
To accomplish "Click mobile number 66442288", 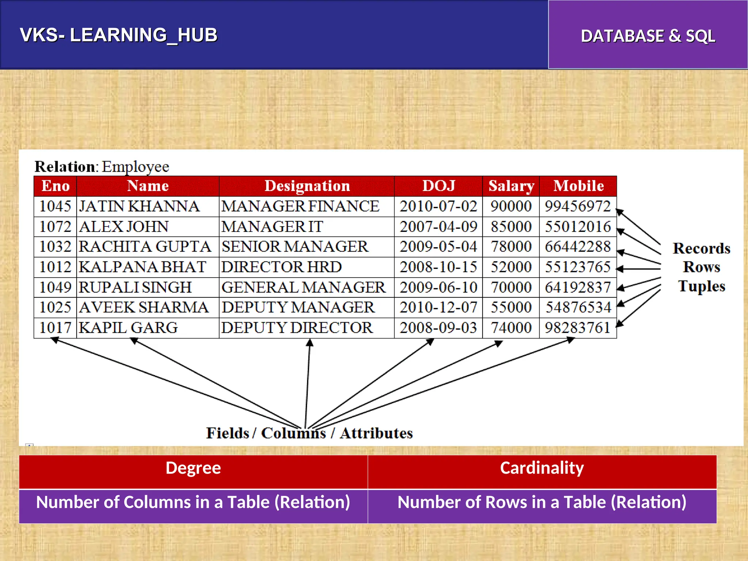I will [578, 247].
